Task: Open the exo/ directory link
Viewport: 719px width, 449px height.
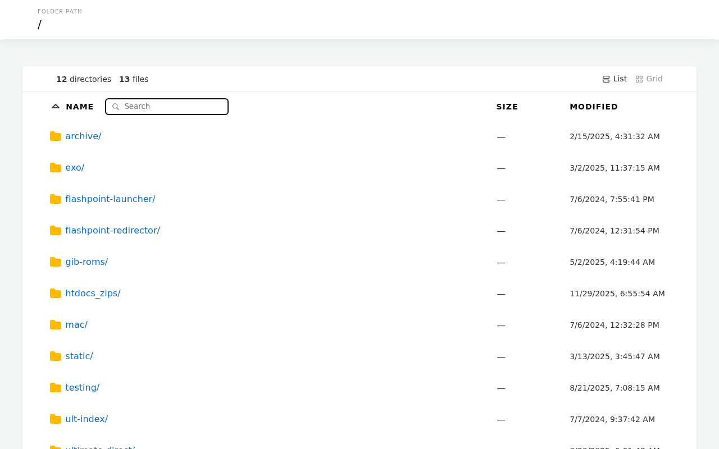Action: point(75,167)
